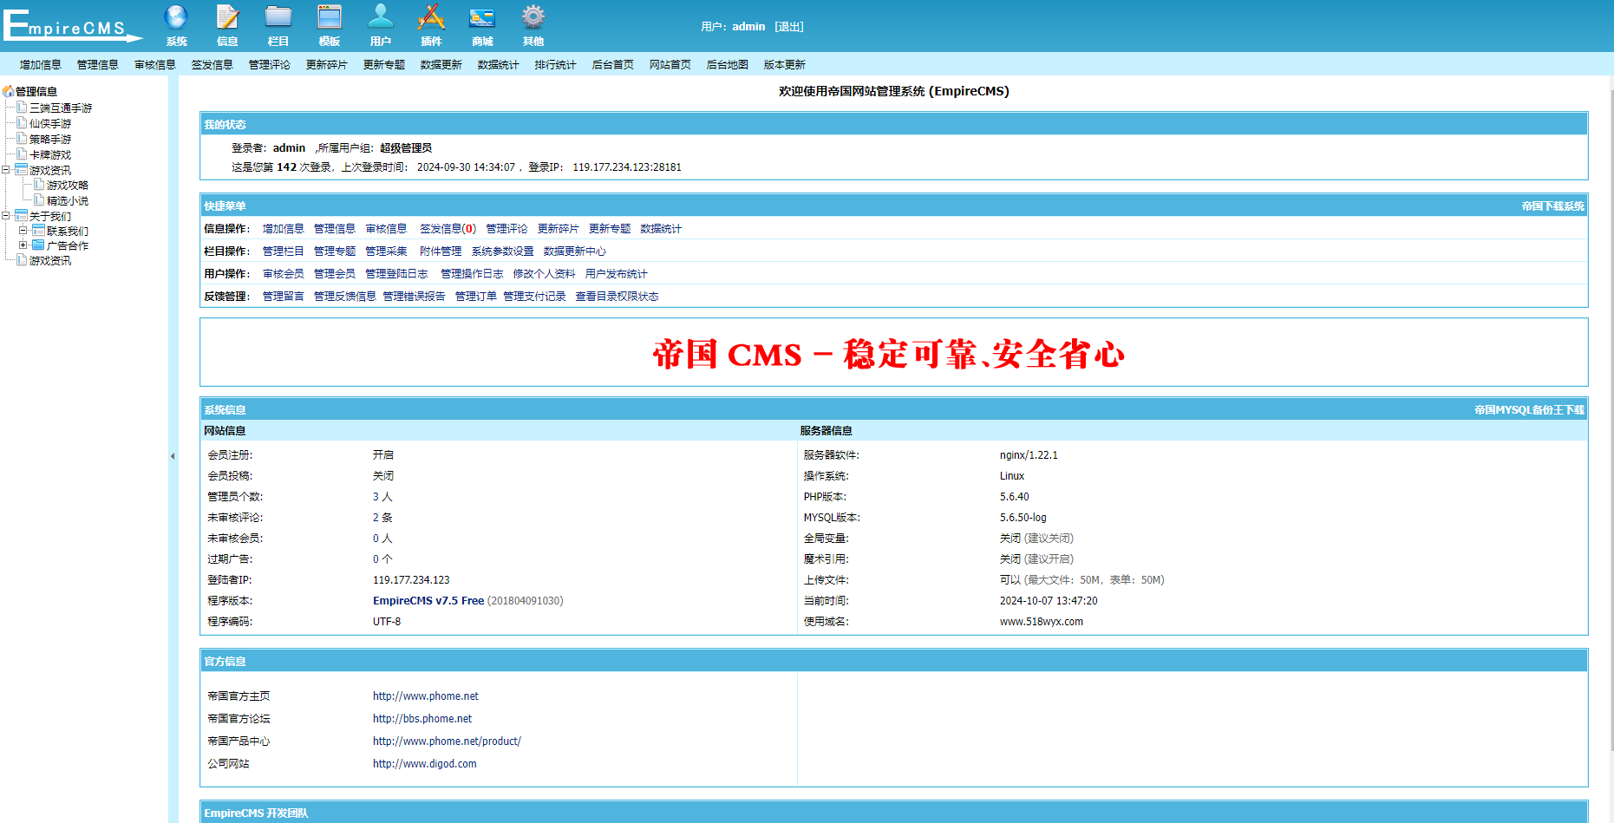Open the 附件管理 quick link
This screenshot has height=823, width=1614.
click(441, 251)
